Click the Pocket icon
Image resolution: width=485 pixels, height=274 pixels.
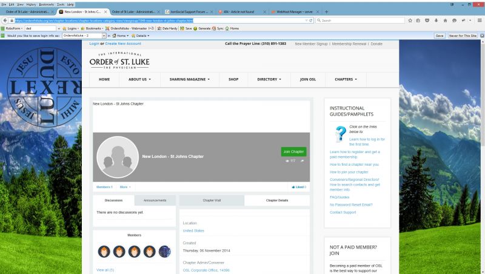(427, 21)
